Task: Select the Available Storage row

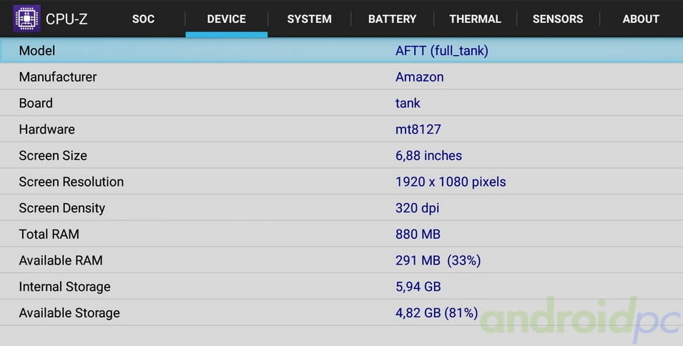Action: [341, 312]
